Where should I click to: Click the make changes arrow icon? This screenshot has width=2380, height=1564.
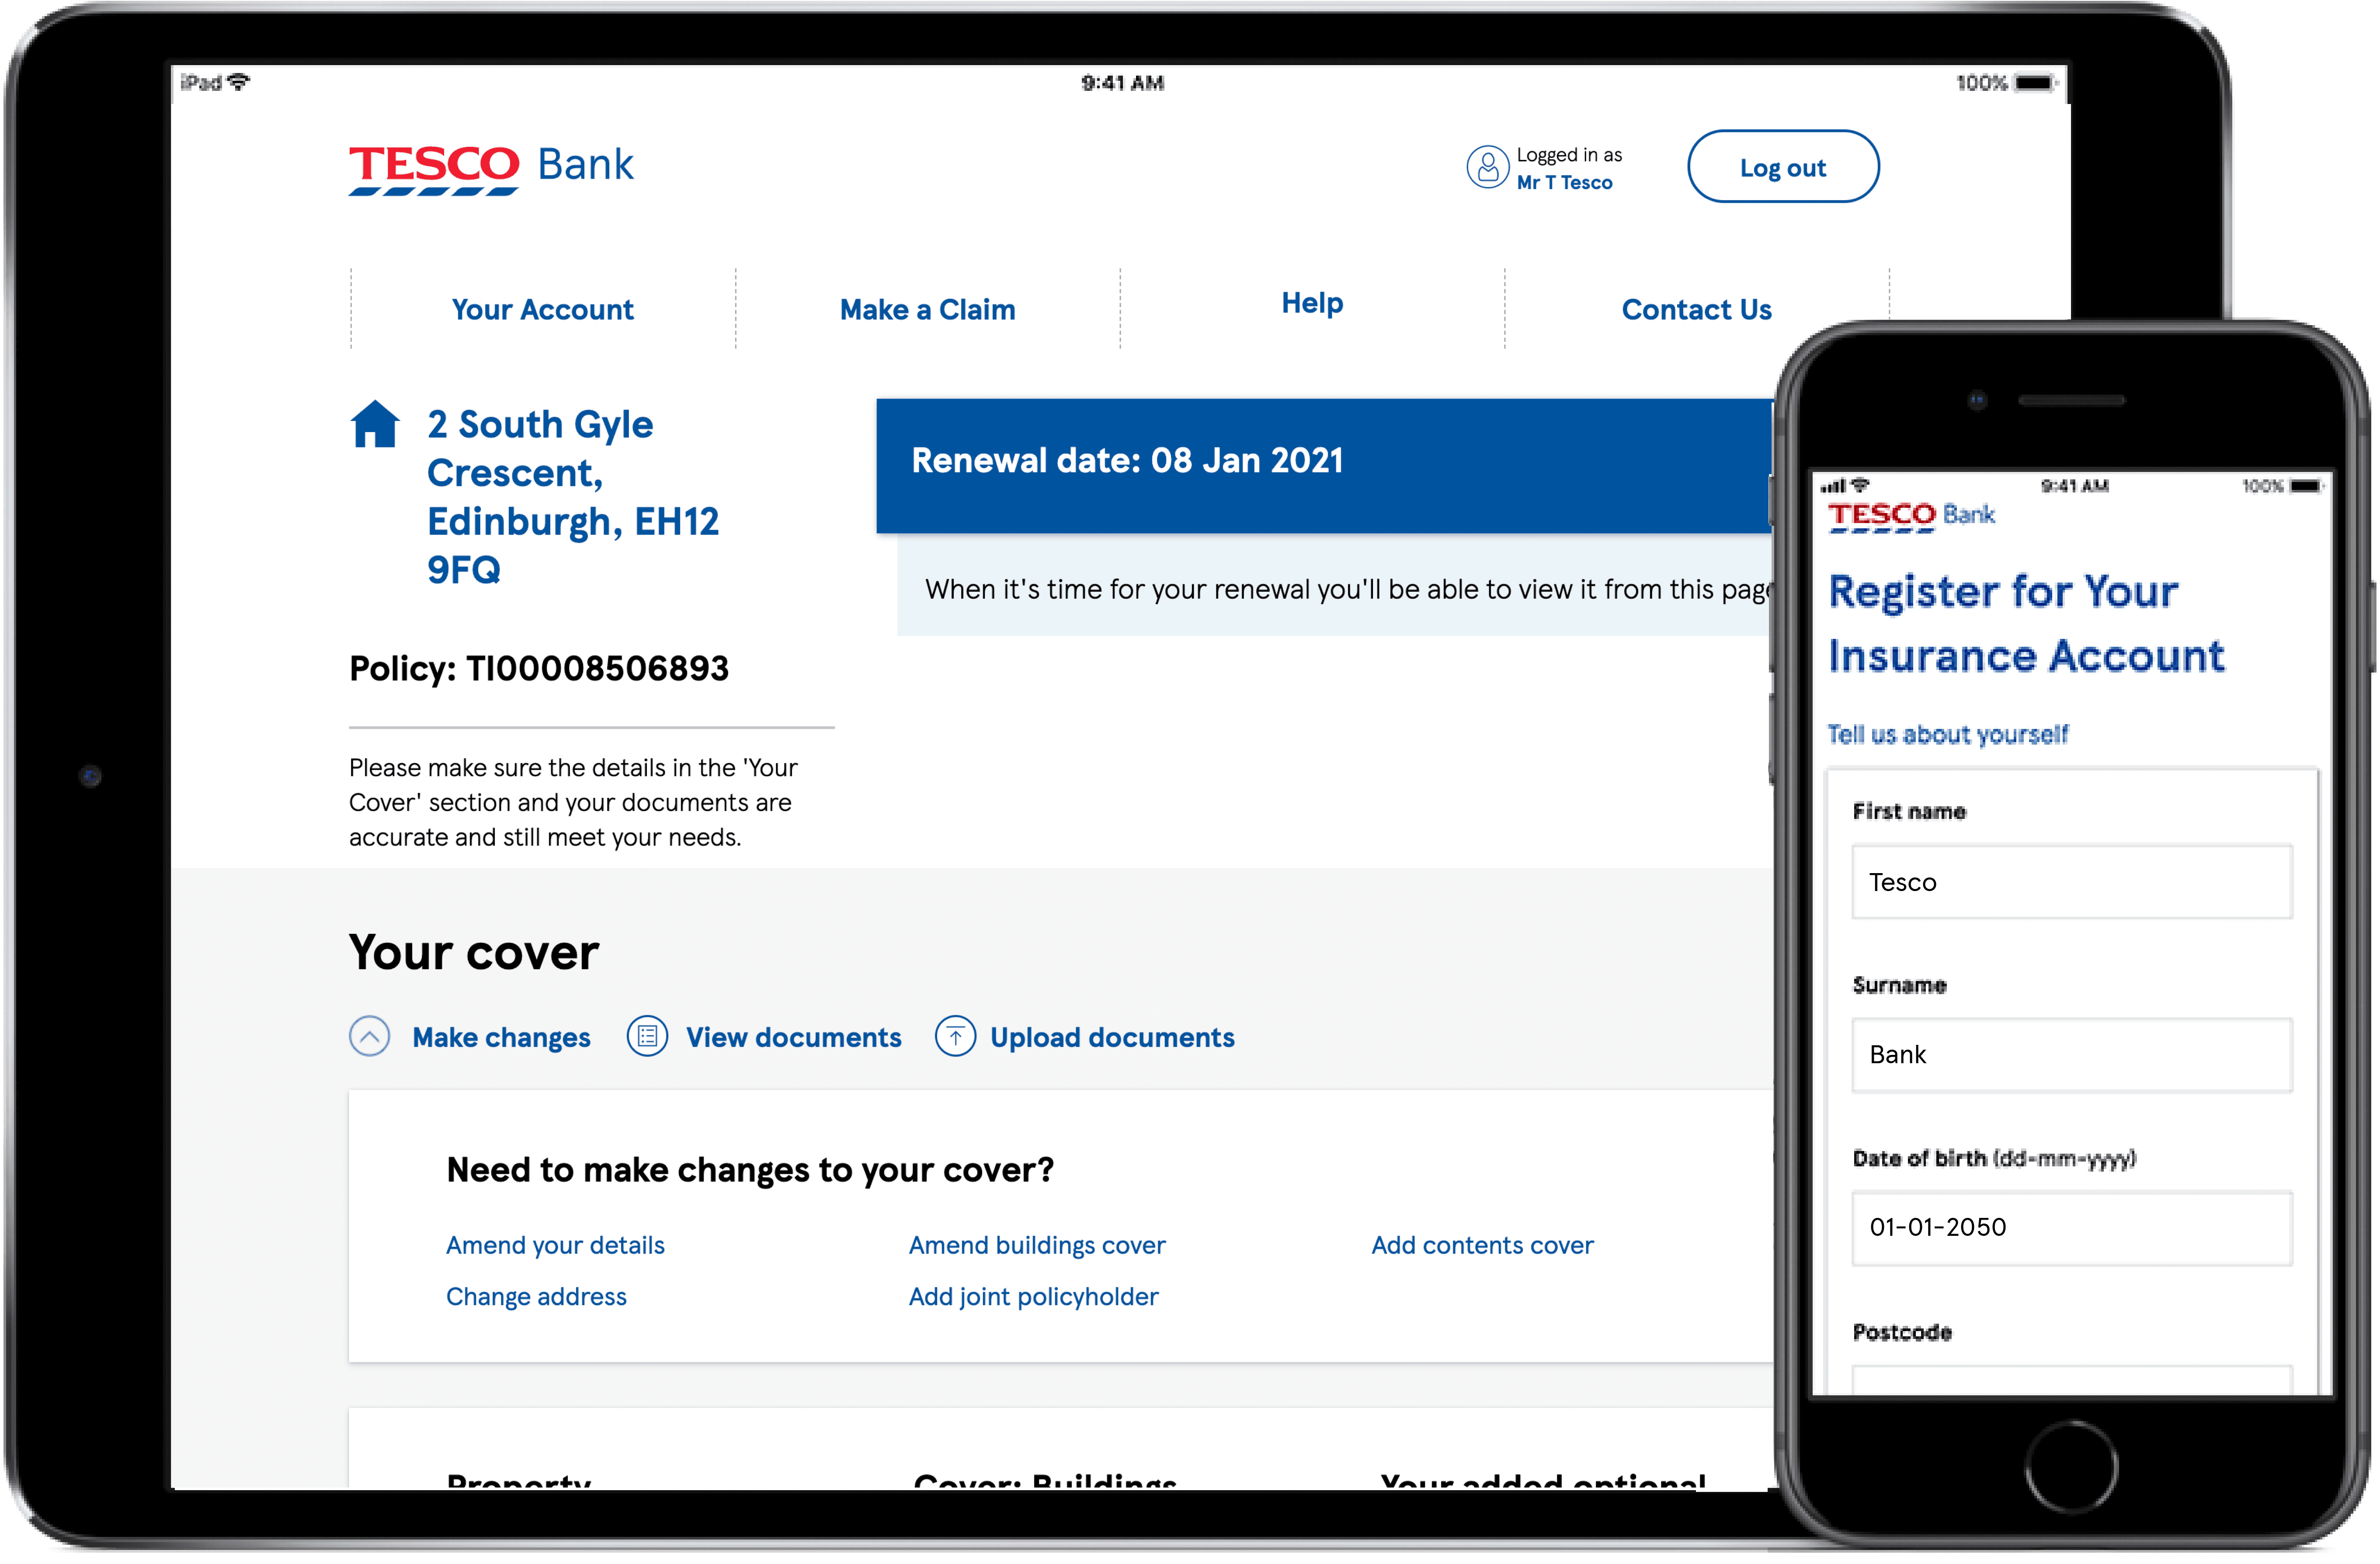[x=370, y=1037]
